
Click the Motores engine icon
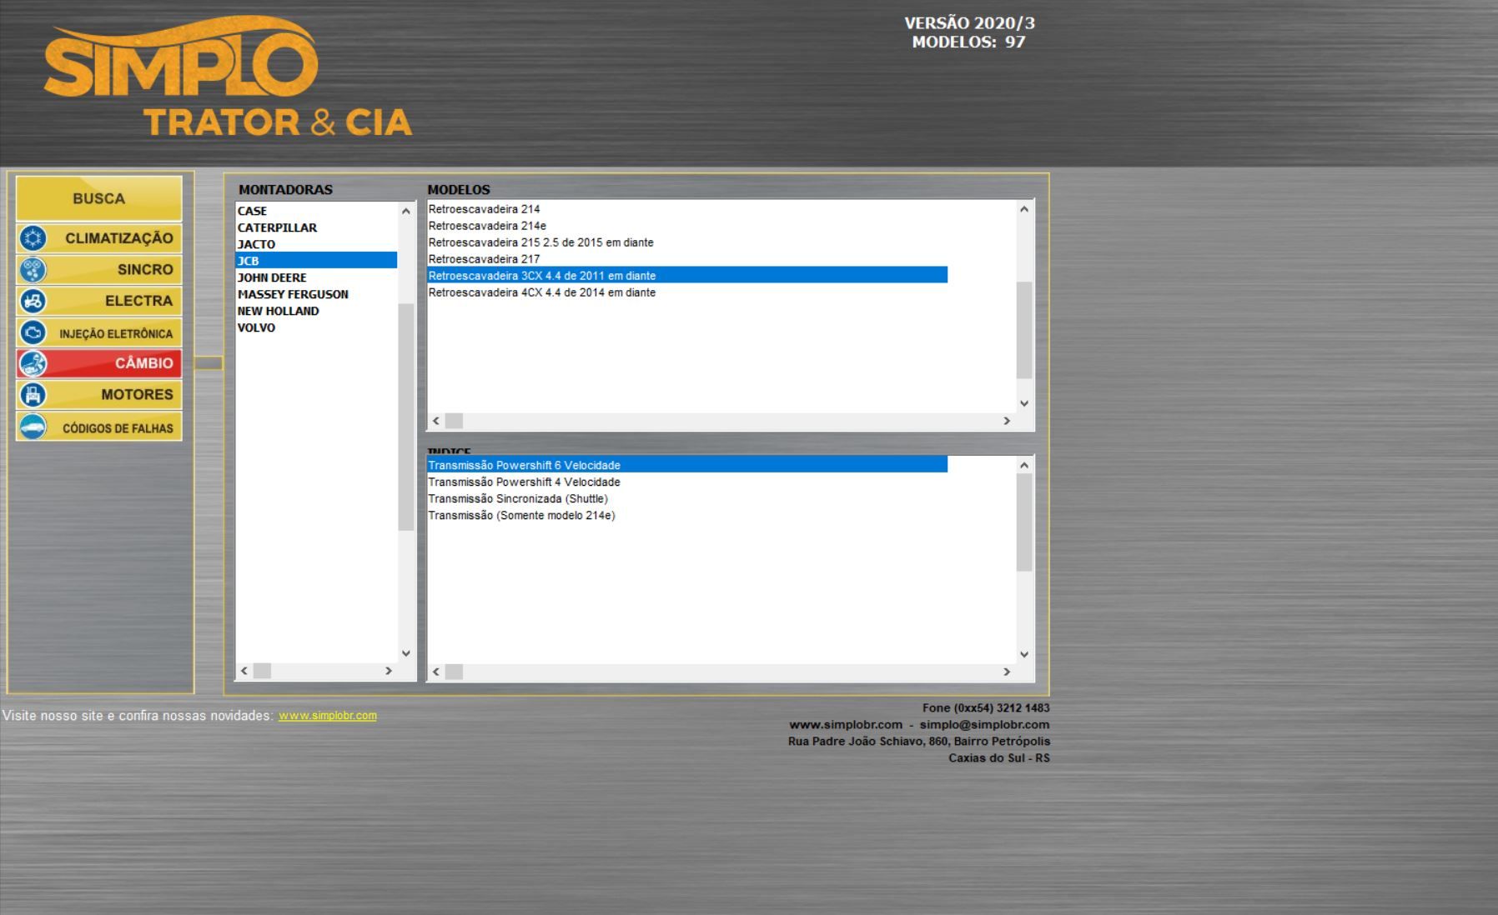click(x=33, y=395)
